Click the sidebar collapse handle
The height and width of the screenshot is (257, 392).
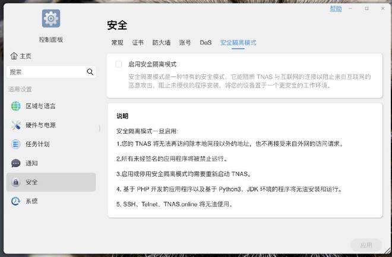pos(100,128)
